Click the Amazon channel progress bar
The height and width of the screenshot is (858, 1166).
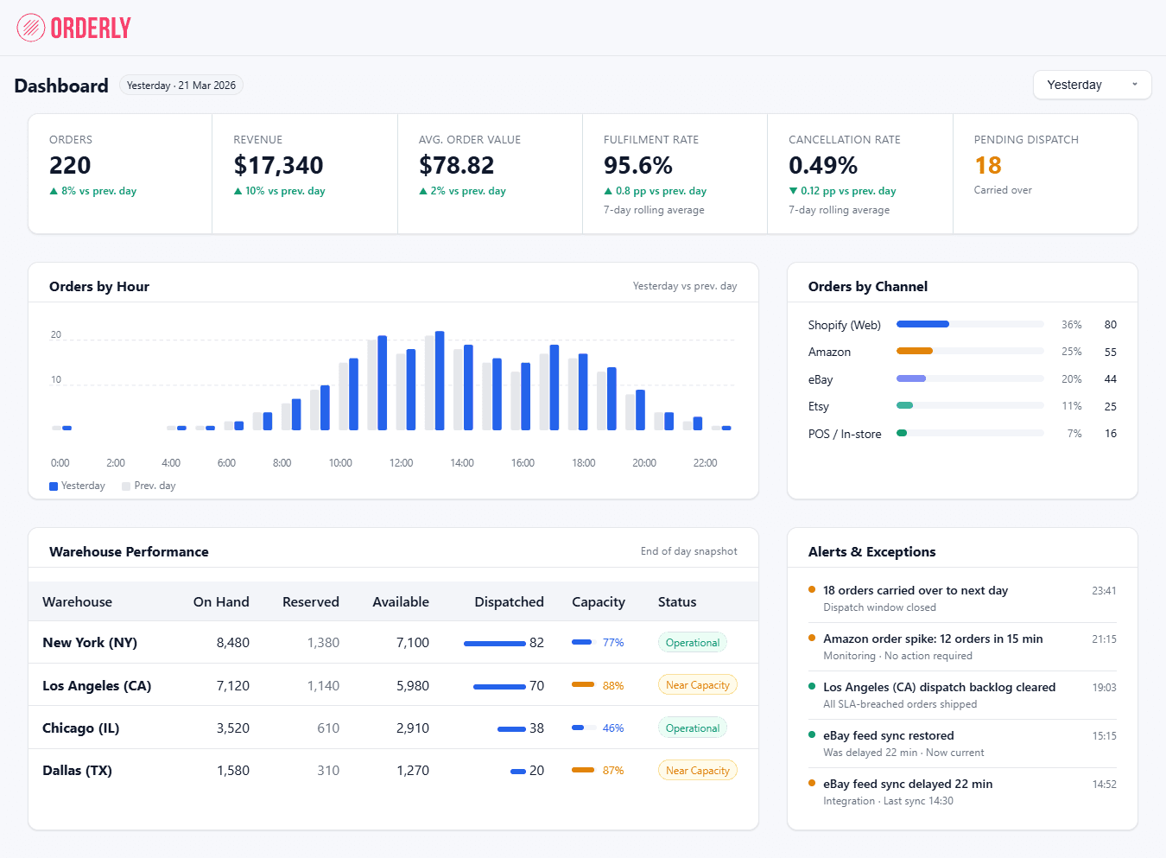tap(970, 351)
